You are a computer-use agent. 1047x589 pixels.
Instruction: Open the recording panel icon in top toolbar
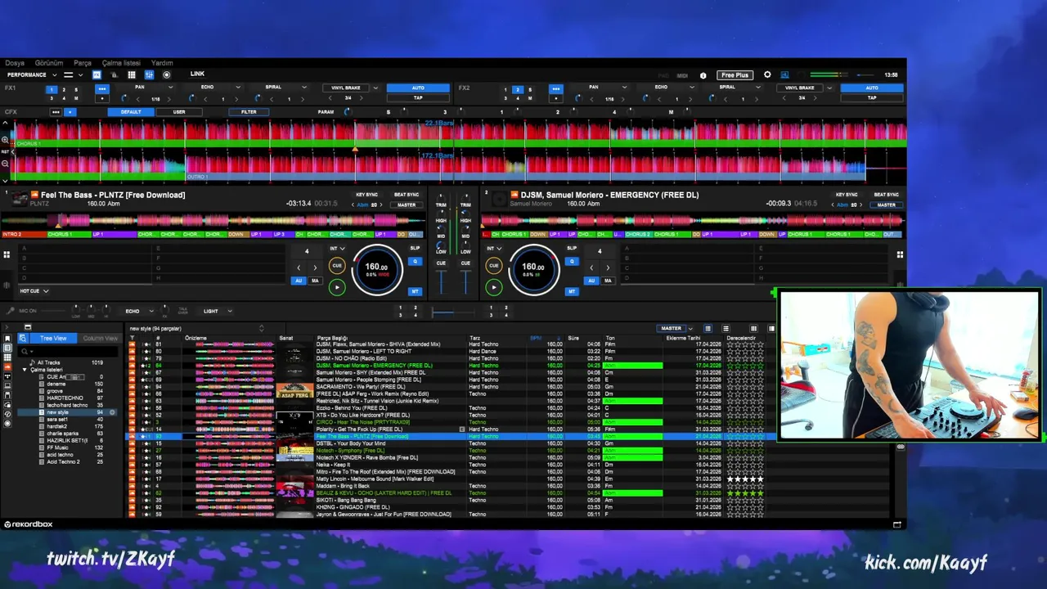click(167, 74)
